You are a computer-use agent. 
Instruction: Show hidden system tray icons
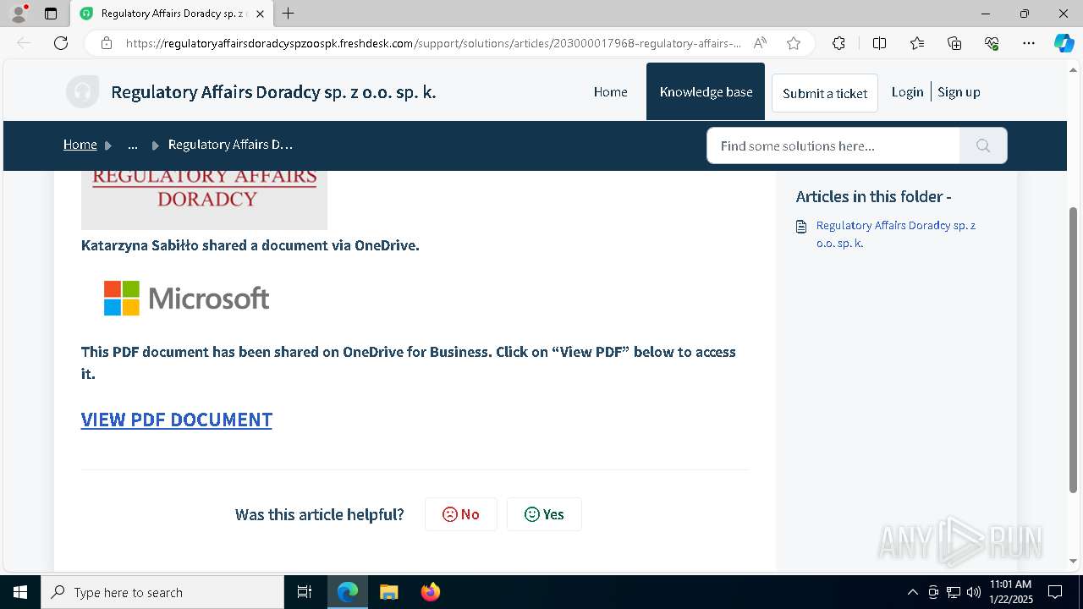click(913, 592)
